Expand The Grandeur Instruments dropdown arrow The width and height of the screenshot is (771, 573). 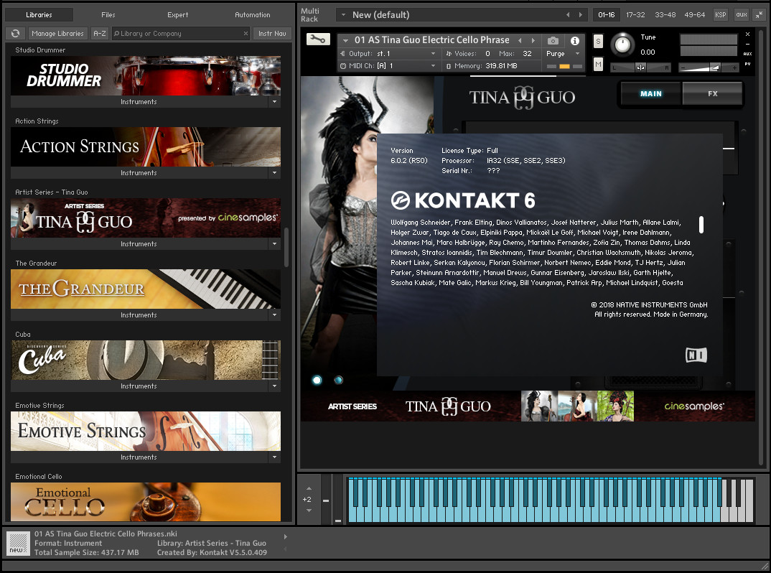274,315
